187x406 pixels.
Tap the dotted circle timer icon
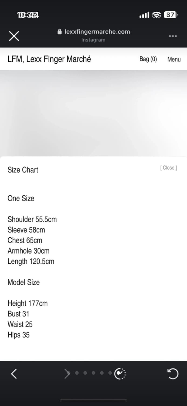point(120,374)
